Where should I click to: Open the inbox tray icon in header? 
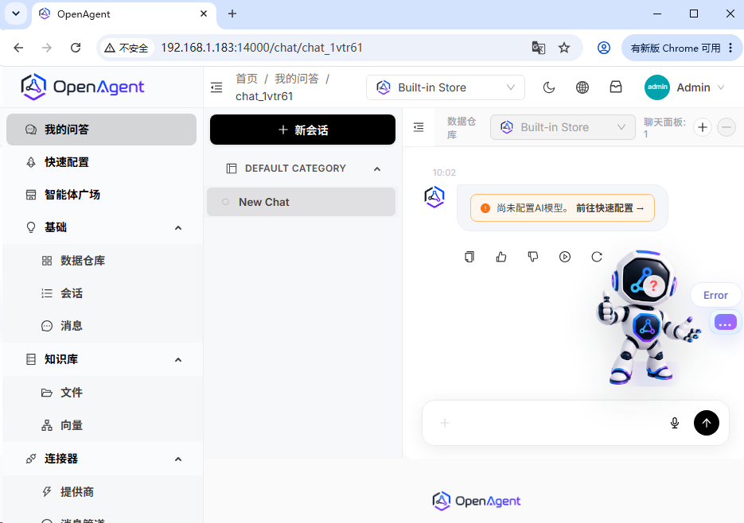tap(615, 87)
